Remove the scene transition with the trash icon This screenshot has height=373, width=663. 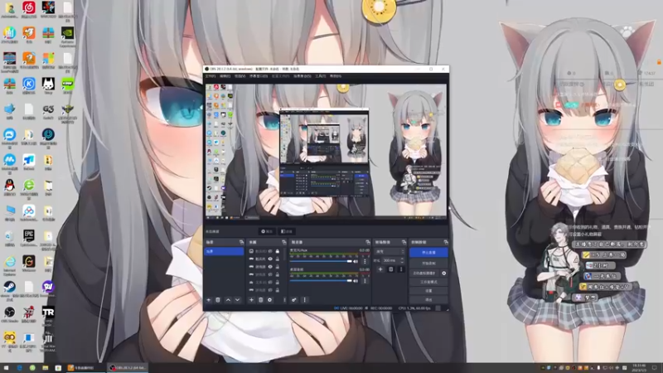click(x=390, y=269)
